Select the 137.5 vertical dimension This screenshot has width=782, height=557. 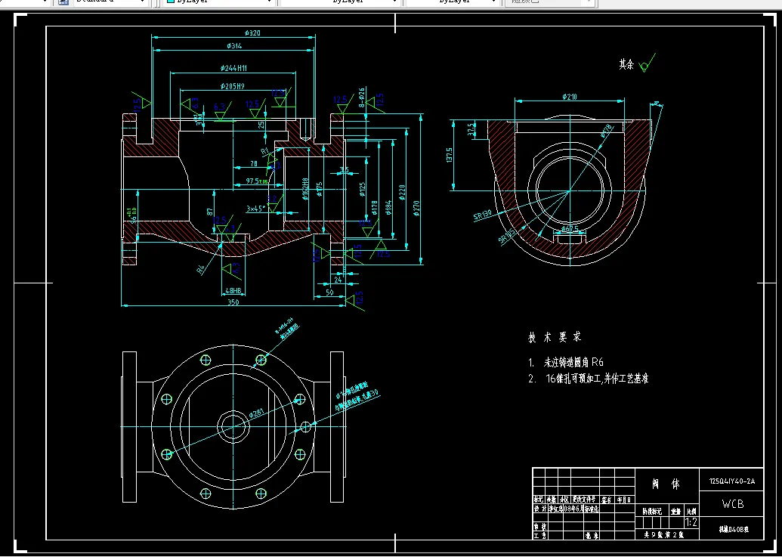(x=450, y=155)
